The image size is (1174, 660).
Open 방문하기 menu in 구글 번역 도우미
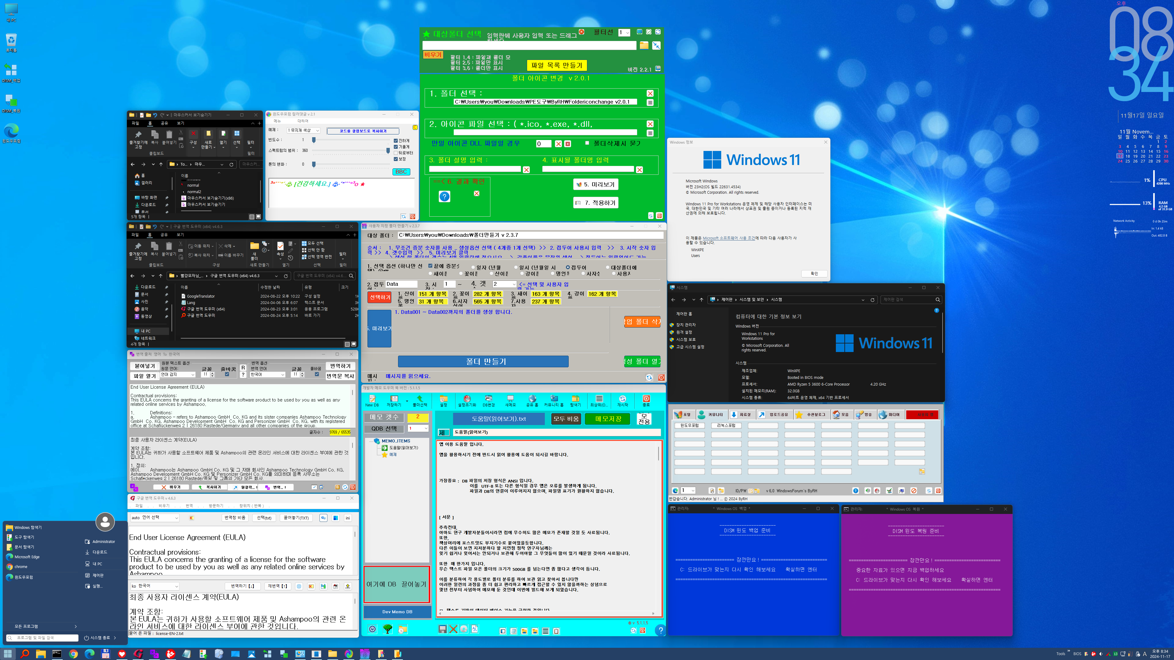(x=216, y=506)
